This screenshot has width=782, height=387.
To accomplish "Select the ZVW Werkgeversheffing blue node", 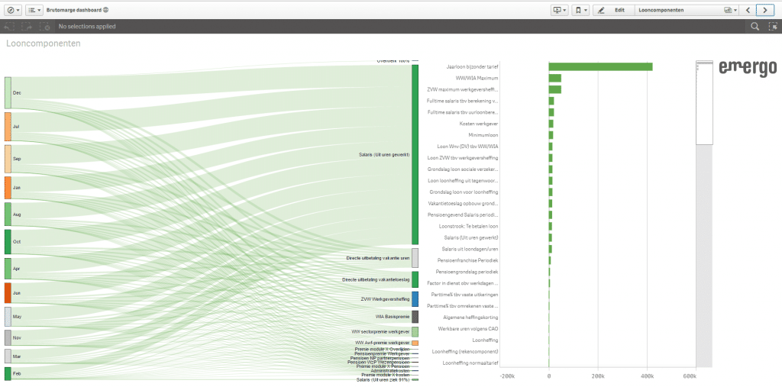I will point(415,298).
